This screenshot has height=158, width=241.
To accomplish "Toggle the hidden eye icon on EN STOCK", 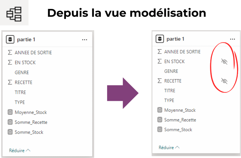I will tap(224, 61).
